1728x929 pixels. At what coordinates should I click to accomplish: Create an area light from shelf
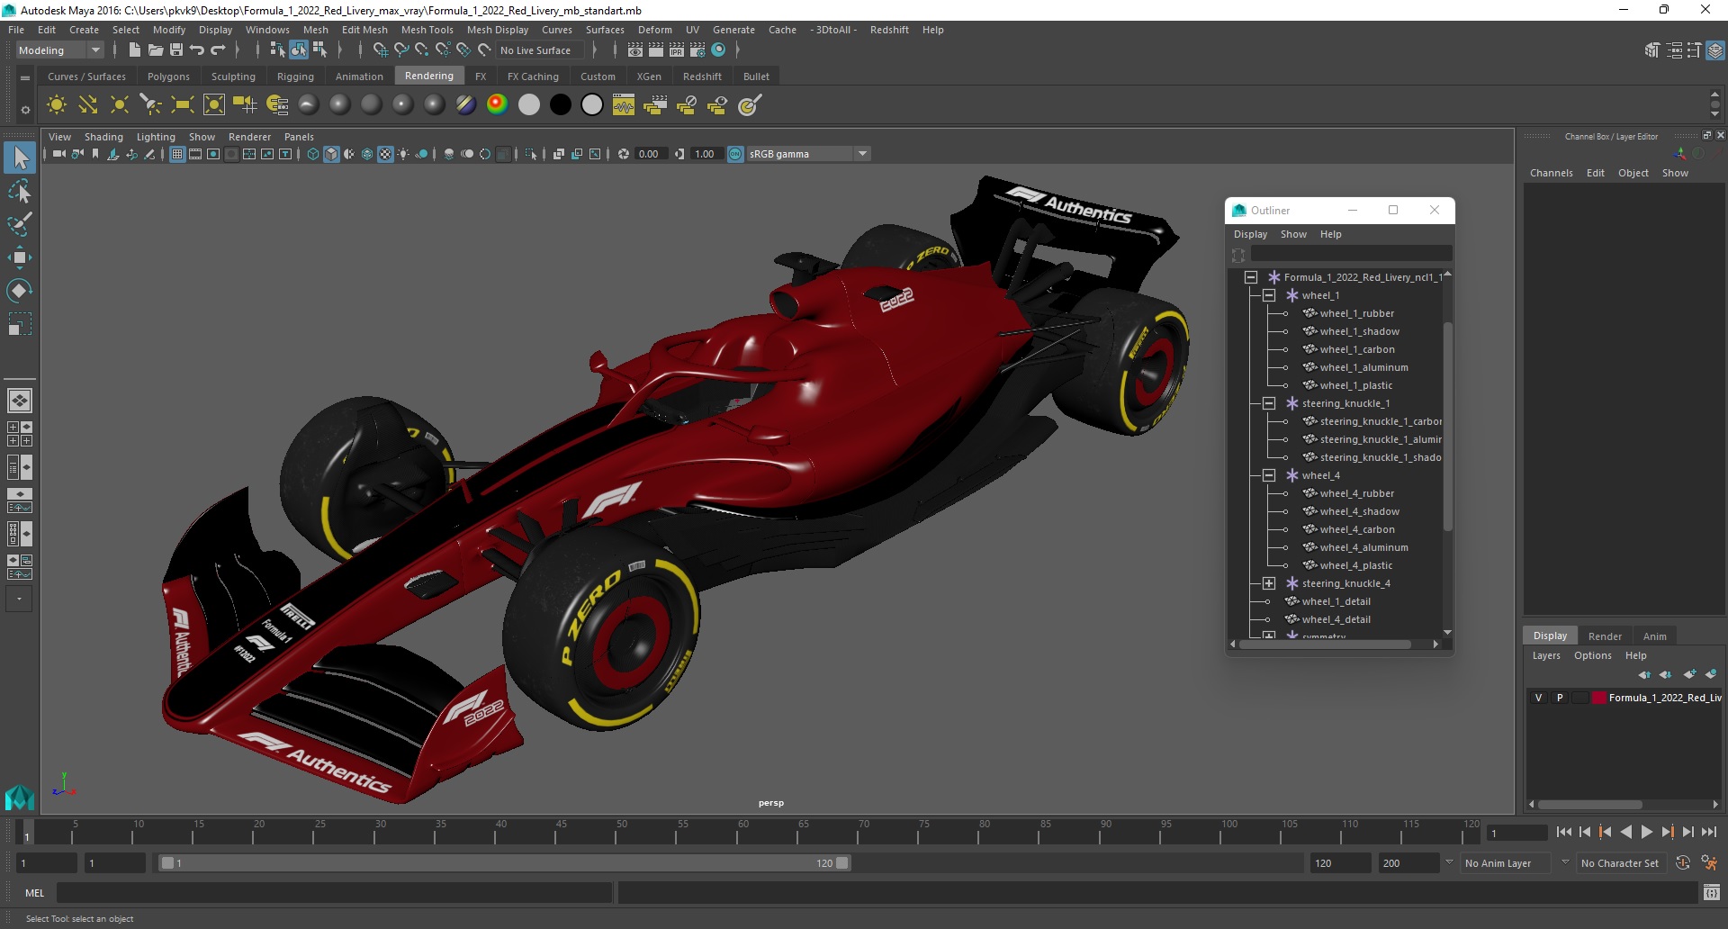pos(183,105)
